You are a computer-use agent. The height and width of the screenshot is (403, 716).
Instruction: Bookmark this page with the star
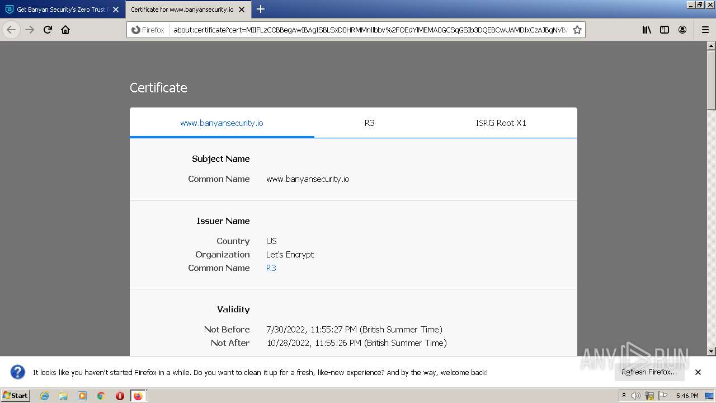click(577, 30)
